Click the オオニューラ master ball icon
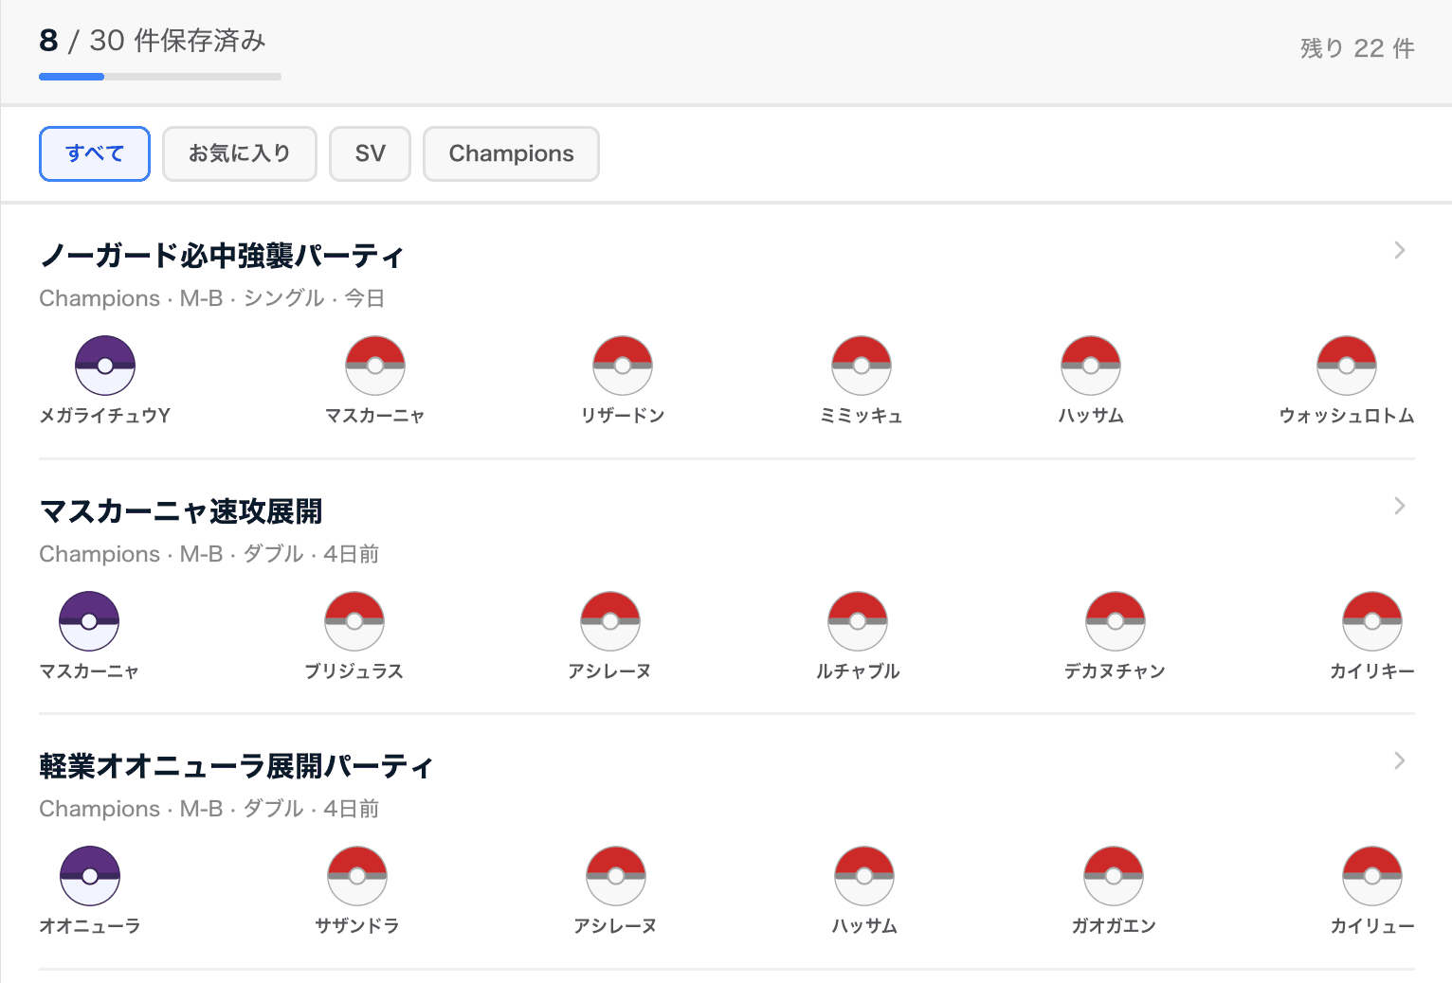The width and height of the screenshot is (1452, 983). pos(90,875)
